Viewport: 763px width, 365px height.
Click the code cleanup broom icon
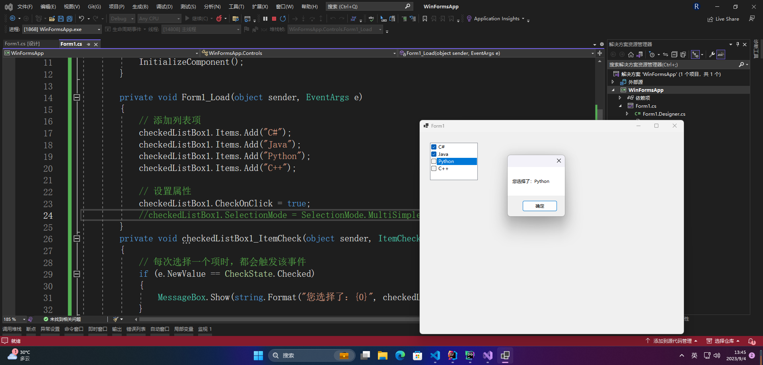116,319
